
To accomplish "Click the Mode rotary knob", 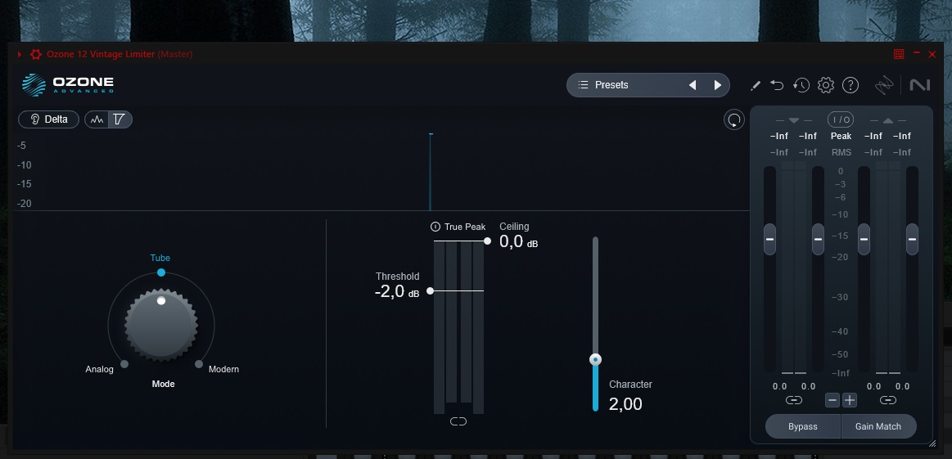I will point(161,325).
